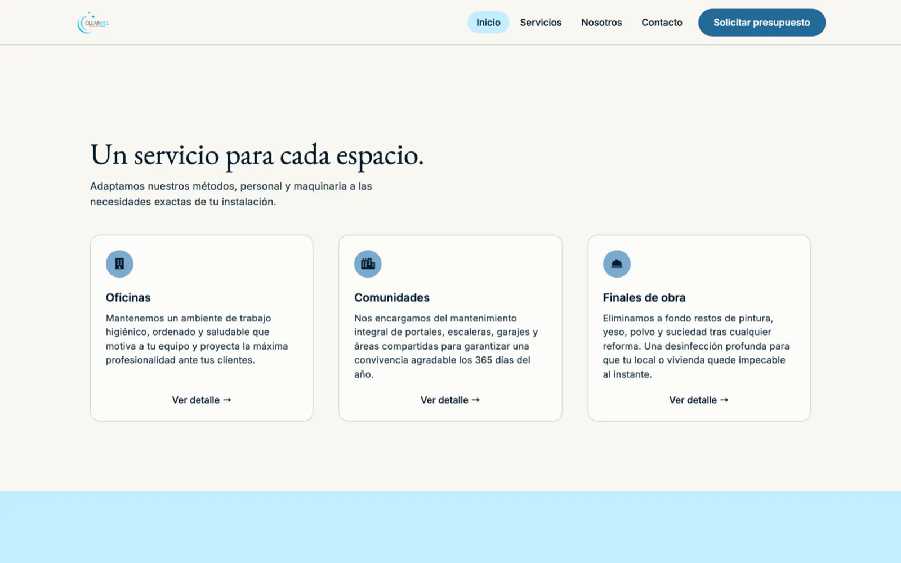Click the description mentioning 'restos de pintura'

tap(696, 346)
